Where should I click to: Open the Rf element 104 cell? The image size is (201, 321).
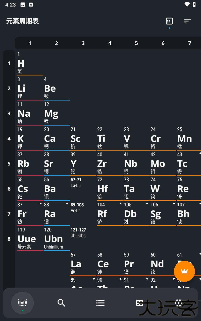110,214
